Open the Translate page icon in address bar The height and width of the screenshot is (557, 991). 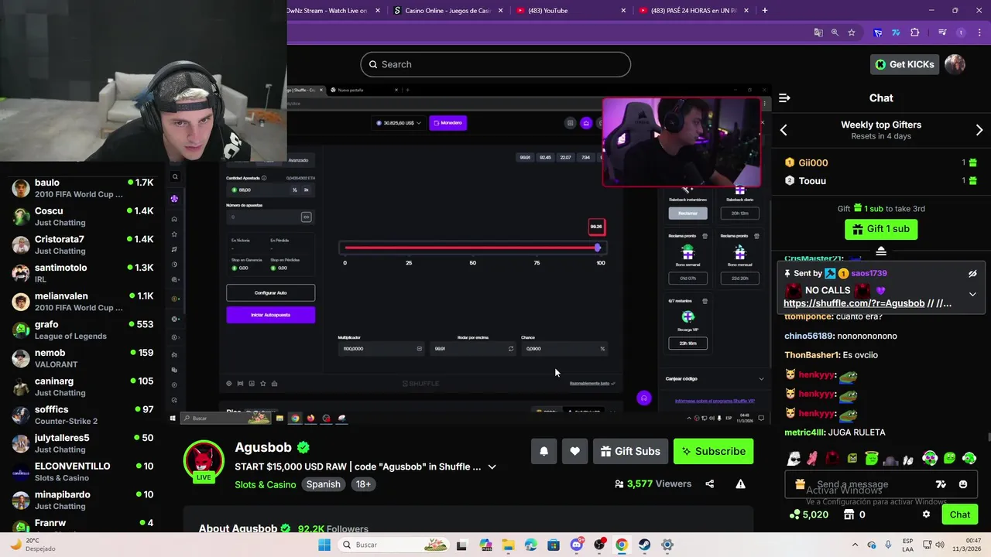point(818,32)
